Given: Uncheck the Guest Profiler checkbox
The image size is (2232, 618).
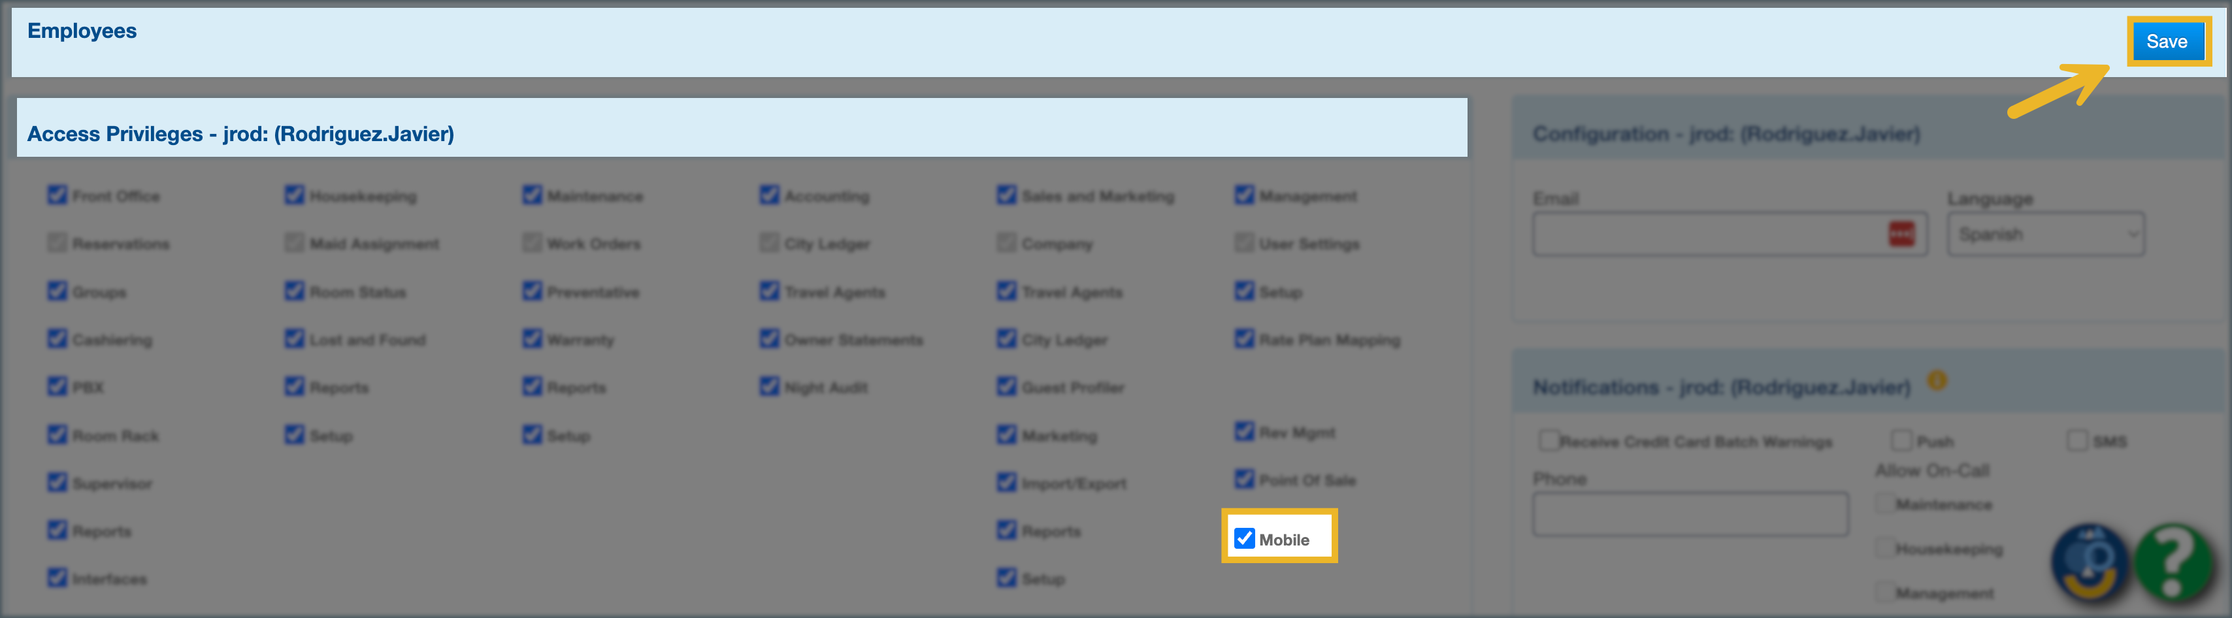Looking at the screenshot, I should [x=1007, y=387].
